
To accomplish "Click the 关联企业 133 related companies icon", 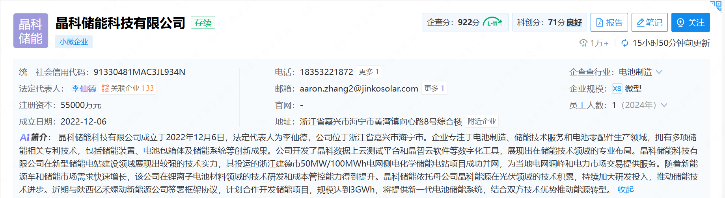I will [105, 88].
